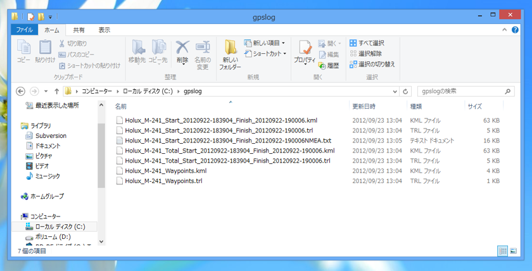532x271 pixels.
Task: Expand the ローカル ディスク (C:) breadcrumb arrow
Action: click(178, 91)
